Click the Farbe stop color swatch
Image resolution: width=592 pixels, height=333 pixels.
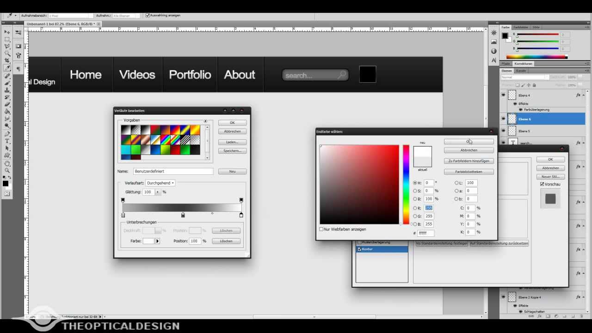pos(148,241)
